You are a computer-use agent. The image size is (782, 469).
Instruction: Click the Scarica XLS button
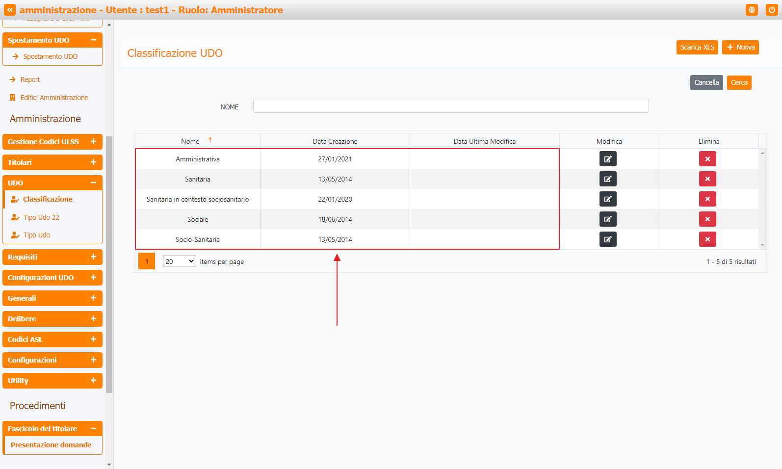[x=697, y=47]
